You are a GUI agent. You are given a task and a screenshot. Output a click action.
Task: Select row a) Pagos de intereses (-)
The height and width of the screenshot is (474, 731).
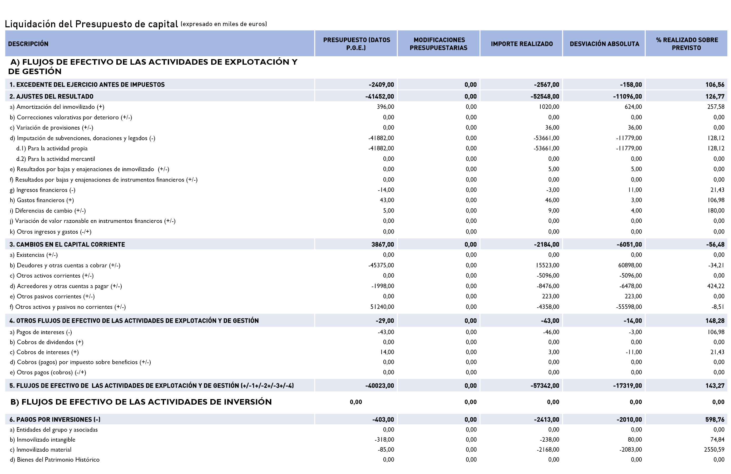[366, 332]
